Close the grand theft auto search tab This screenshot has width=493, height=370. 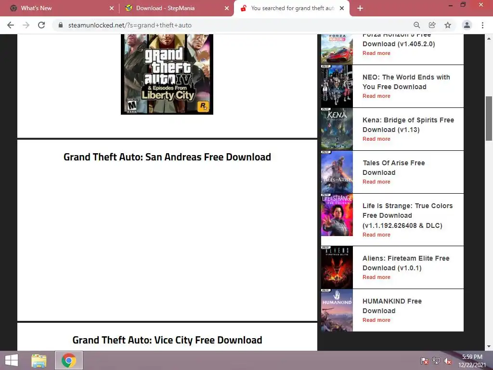pyautogui.click(x=342, y=8)
